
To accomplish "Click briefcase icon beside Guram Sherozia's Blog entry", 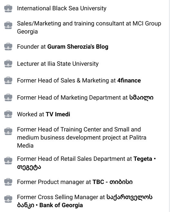I will coord(8,47).
